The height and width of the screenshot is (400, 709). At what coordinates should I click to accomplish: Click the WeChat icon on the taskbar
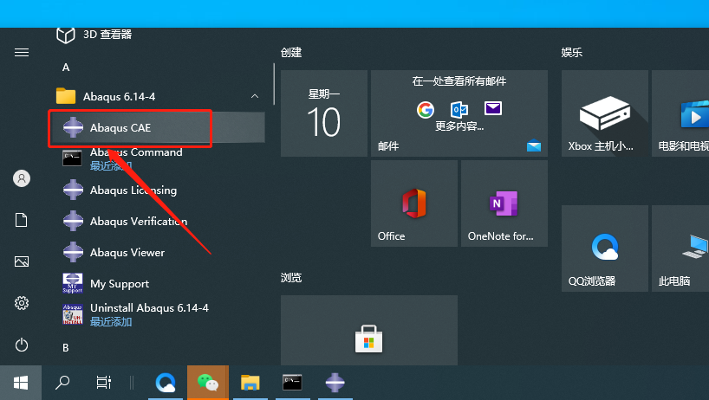[208, 383]
